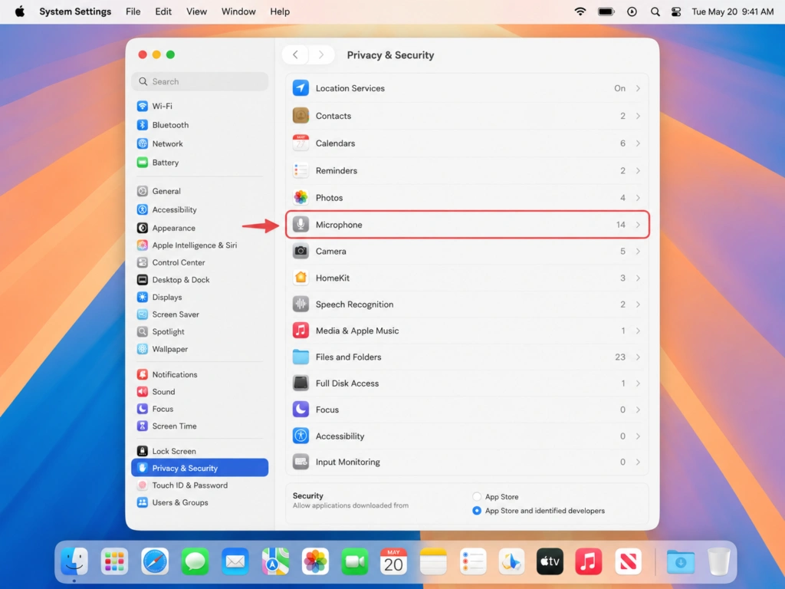The width and height of the screenshot is (785, 589).
Task: Select the Touch ID & Password fingerprint icon
Action: (x=142, y=485)
